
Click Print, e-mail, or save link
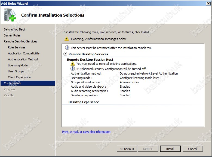[x=86, y=132]
